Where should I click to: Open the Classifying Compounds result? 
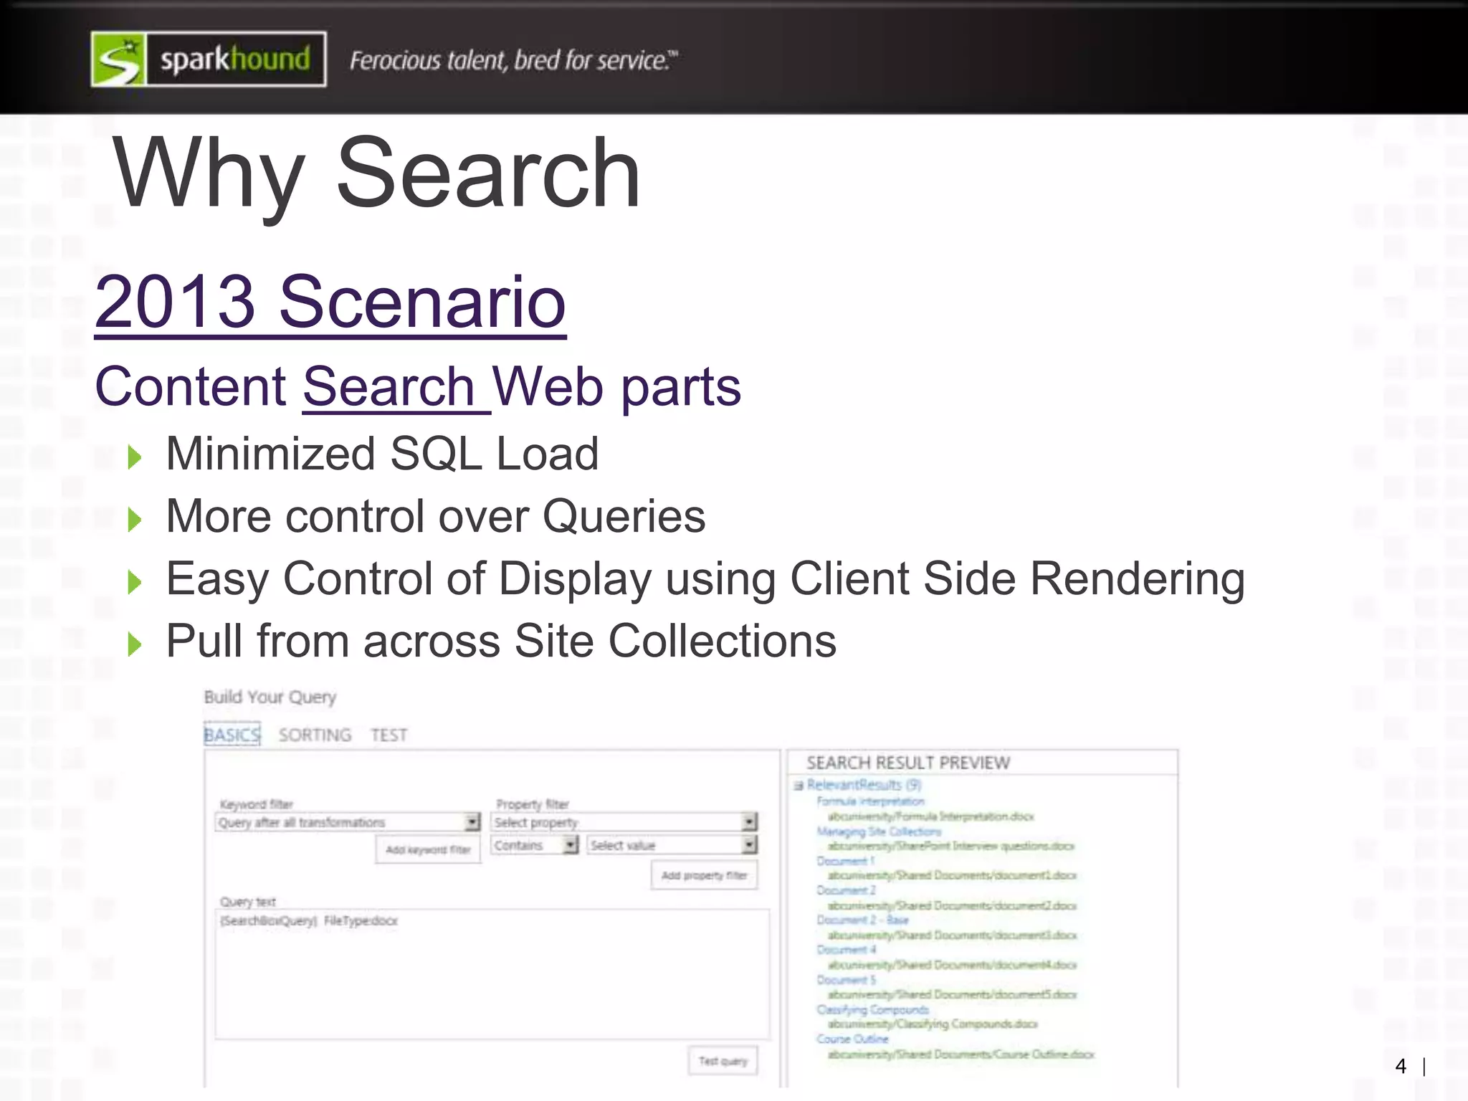(x=872, y=1009)
